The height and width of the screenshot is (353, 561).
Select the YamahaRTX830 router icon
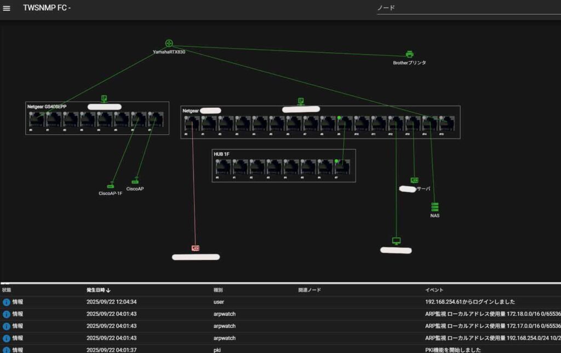click(x=169, y=43)
